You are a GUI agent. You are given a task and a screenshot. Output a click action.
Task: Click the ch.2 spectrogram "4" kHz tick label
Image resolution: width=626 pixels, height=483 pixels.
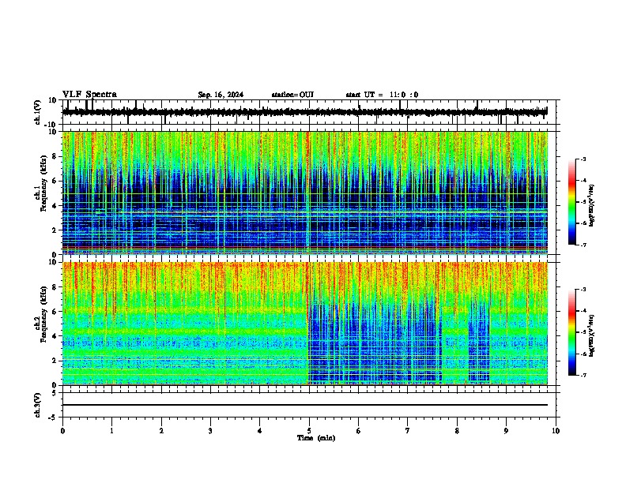click(x=55, y=336)
